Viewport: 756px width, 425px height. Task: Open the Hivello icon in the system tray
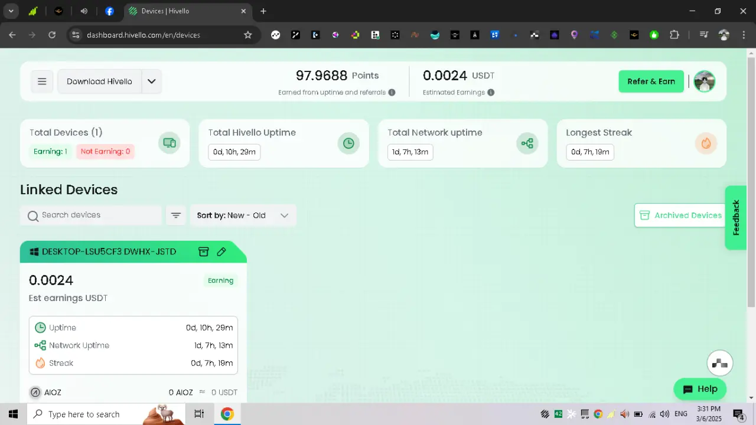[545, 414]
